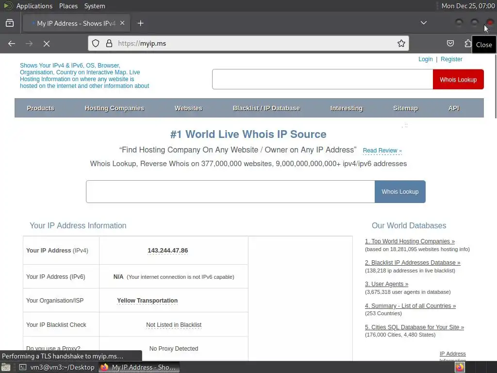Bookmark this page with star icon

point(401,43)
